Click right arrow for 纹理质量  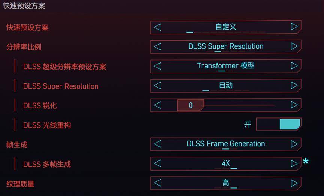294,183
